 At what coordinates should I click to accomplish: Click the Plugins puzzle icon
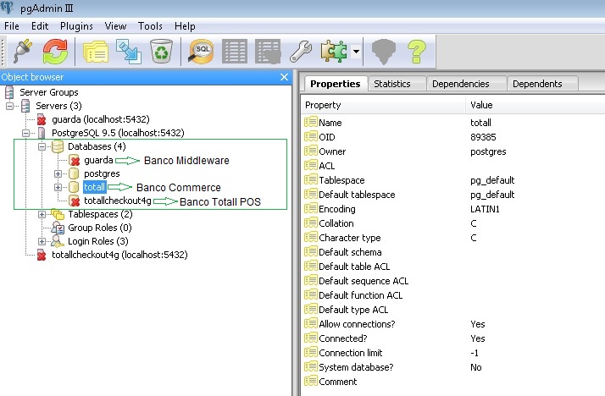[x=333, y=52]
